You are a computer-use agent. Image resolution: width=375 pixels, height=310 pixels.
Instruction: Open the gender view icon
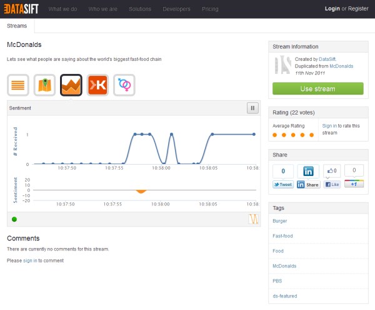(x=124, y=85)
